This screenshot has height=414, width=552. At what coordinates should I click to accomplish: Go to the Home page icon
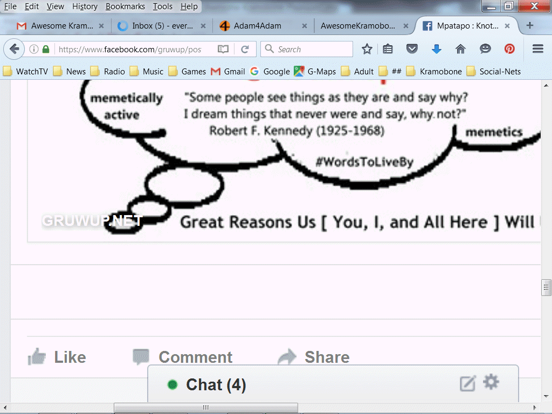click(x=460, y=49)
